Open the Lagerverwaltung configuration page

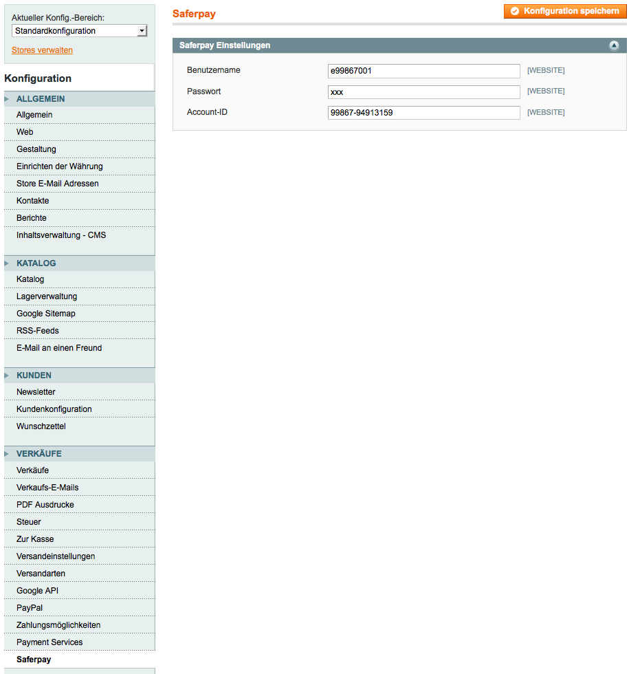47,296
